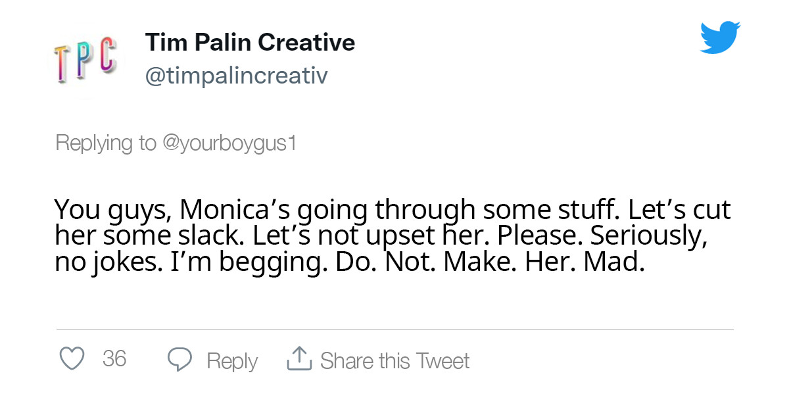The image size is (789, 413).
Task: Click the Twitter bird logo
Action: 720,37
